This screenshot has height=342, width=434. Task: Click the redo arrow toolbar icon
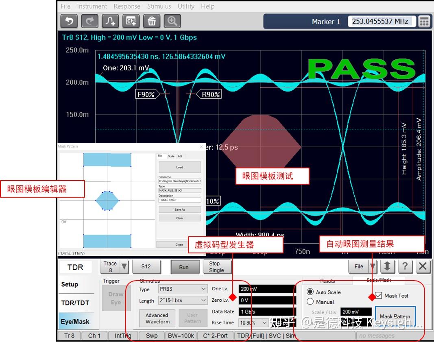pyautogui.click(x=89, y=21)
